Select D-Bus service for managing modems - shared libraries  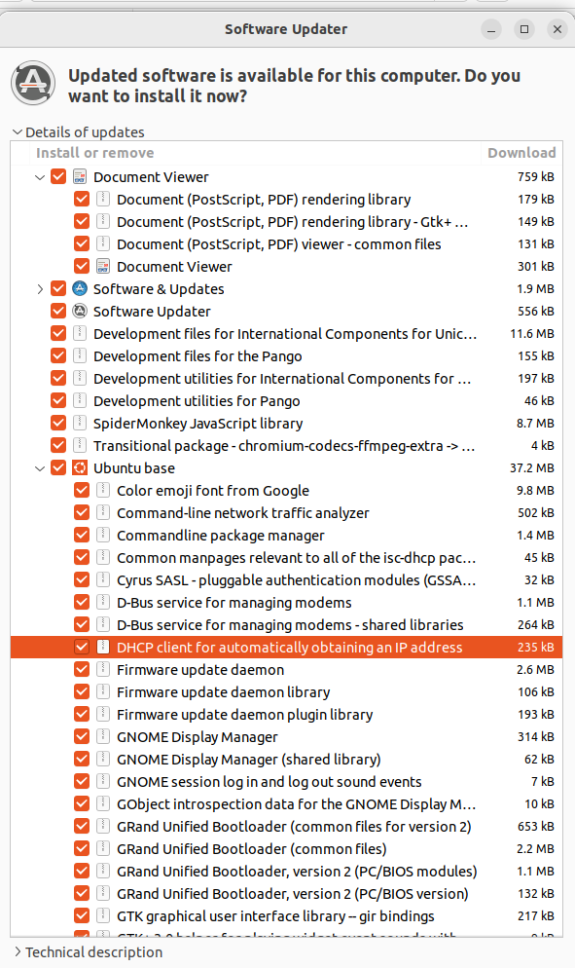286,625
